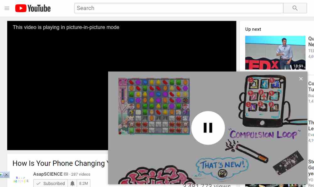The image size is (314, 187).
Task: Open the AsapSCIENCE channel name link
Action: (48, 174)
